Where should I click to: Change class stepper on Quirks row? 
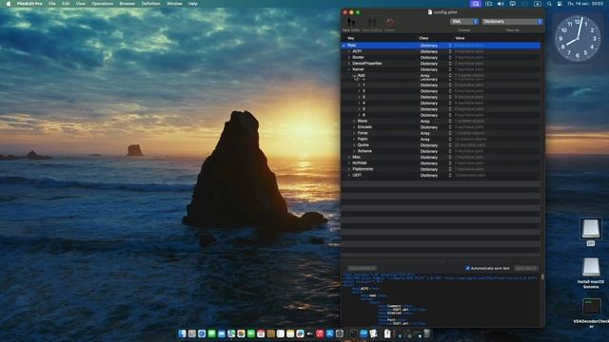[450, 145]
